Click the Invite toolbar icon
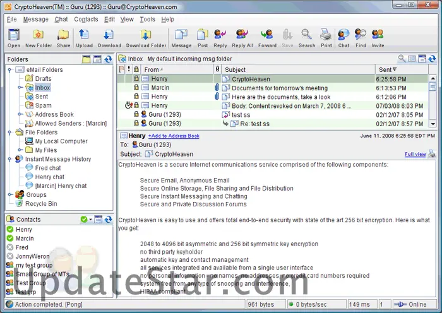The height and width of the screenshot is (313, 442). [378, 38]
